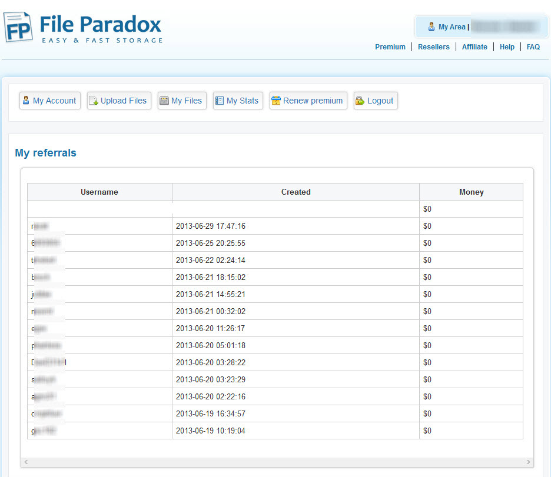Image resolution: width=551 pixels, height=477 pixels.
Task: Click the Money column header
Action: 471,192
